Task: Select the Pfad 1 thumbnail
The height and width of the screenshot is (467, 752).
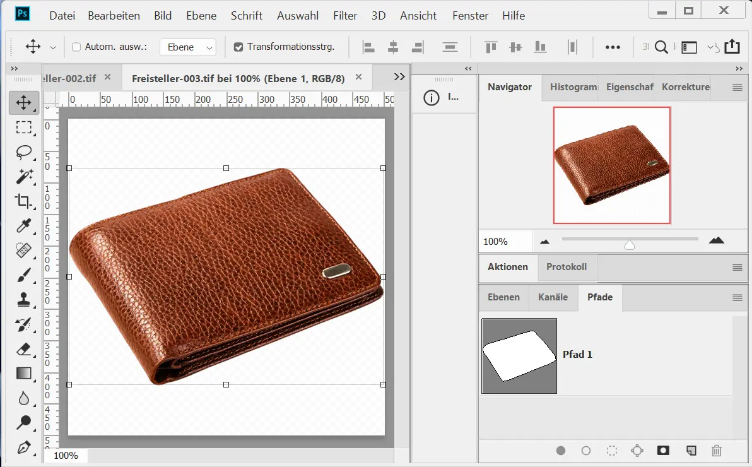Action: [x=519, y=356]
